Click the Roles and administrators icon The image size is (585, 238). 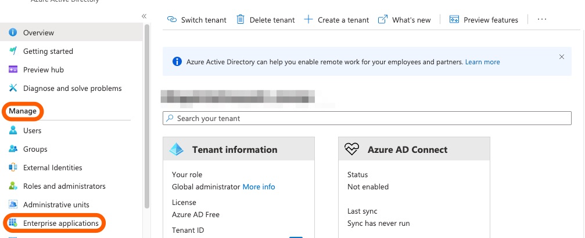pyautogui.click(x=13, y=186)
